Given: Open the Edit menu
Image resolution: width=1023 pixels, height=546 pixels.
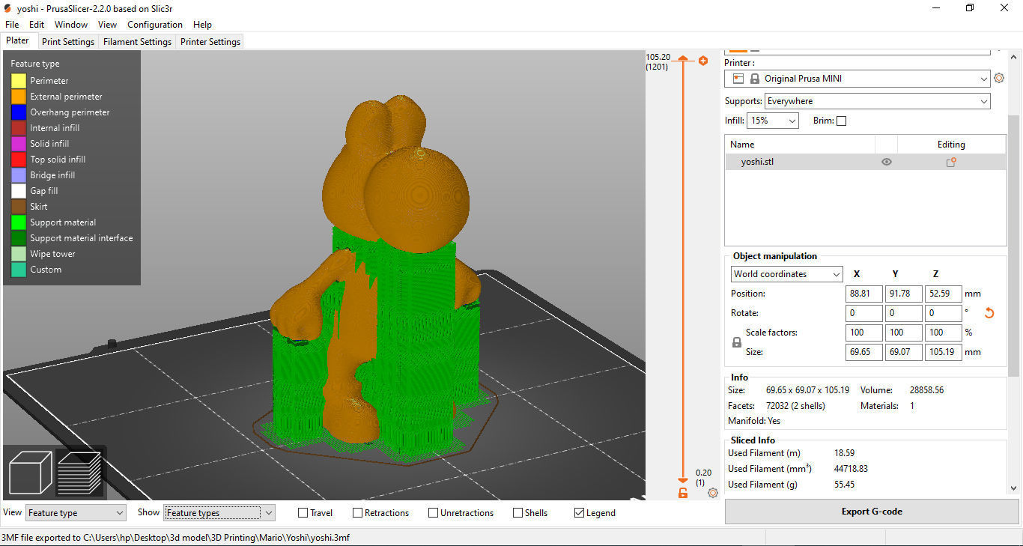Looking at the screenshot, I should [37, 25].
